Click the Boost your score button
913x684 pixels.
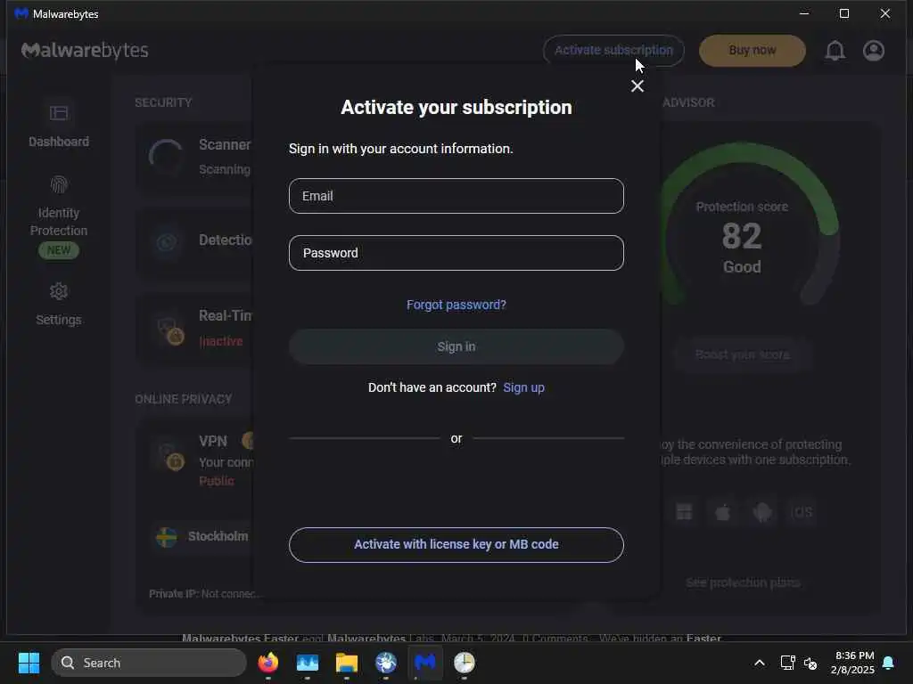(x=743, y=354)
